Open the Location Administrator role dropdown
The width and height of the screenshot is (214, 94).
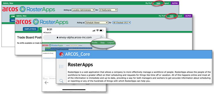pos(83,10)
